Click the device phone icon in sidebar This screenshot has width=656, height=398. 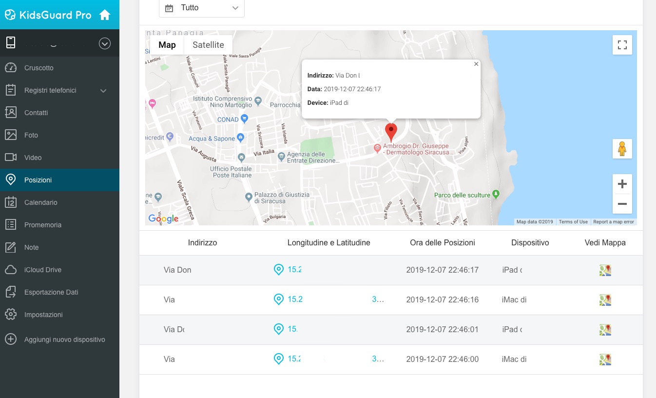[11, 43]
